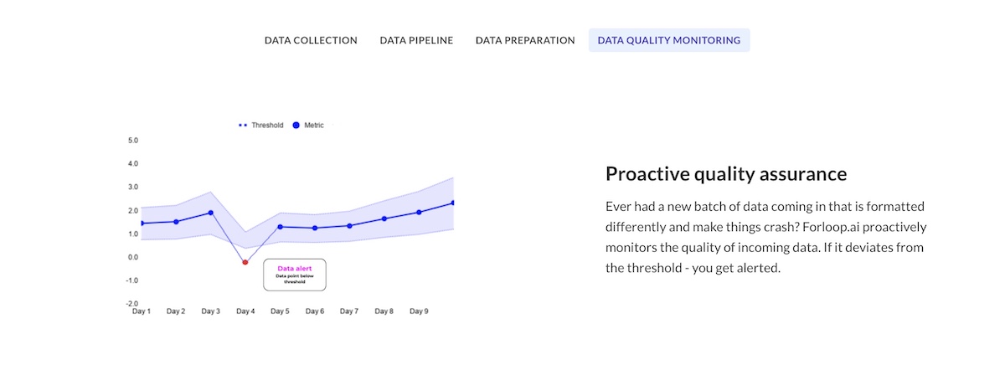Image resolution: width=1005 pixels, height=365 pixels.
Task: Select the last metric point at the chart's right end
Action: click(453, 203)
